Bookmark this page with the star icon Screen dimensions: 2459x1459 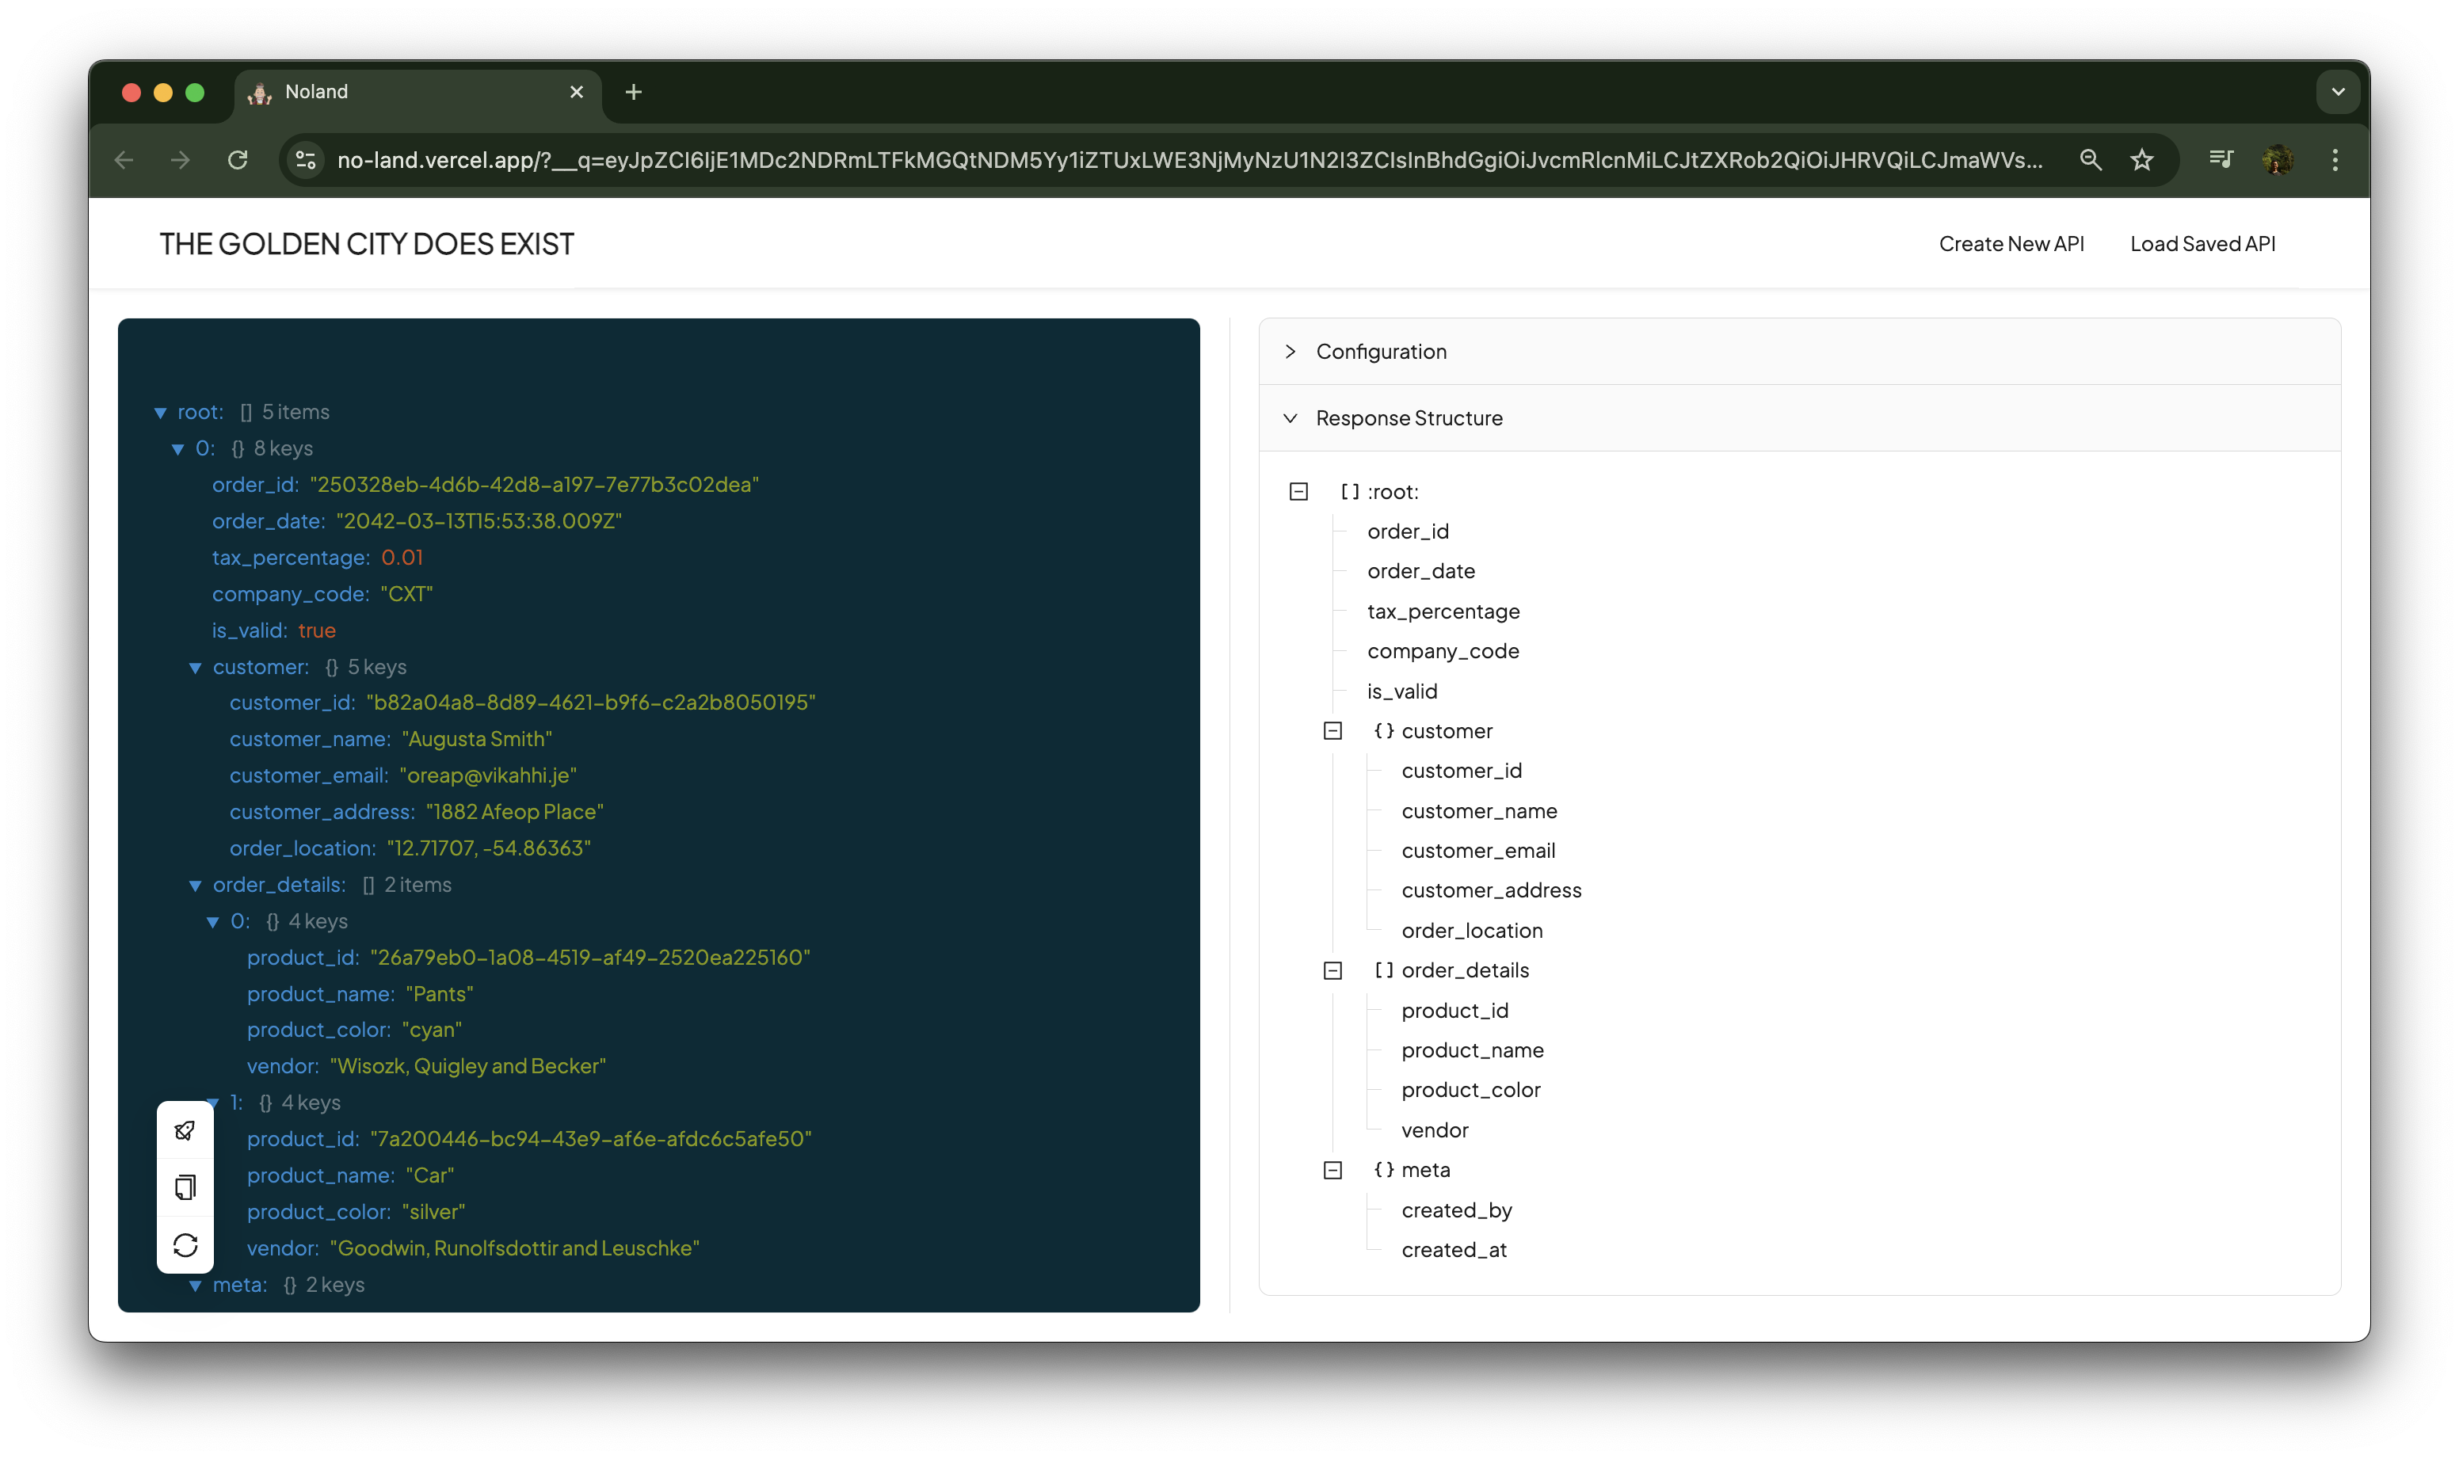(2141, 160)
